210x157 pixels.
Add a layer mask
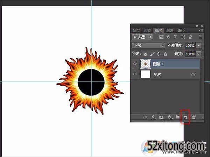[x=161, y=117]
